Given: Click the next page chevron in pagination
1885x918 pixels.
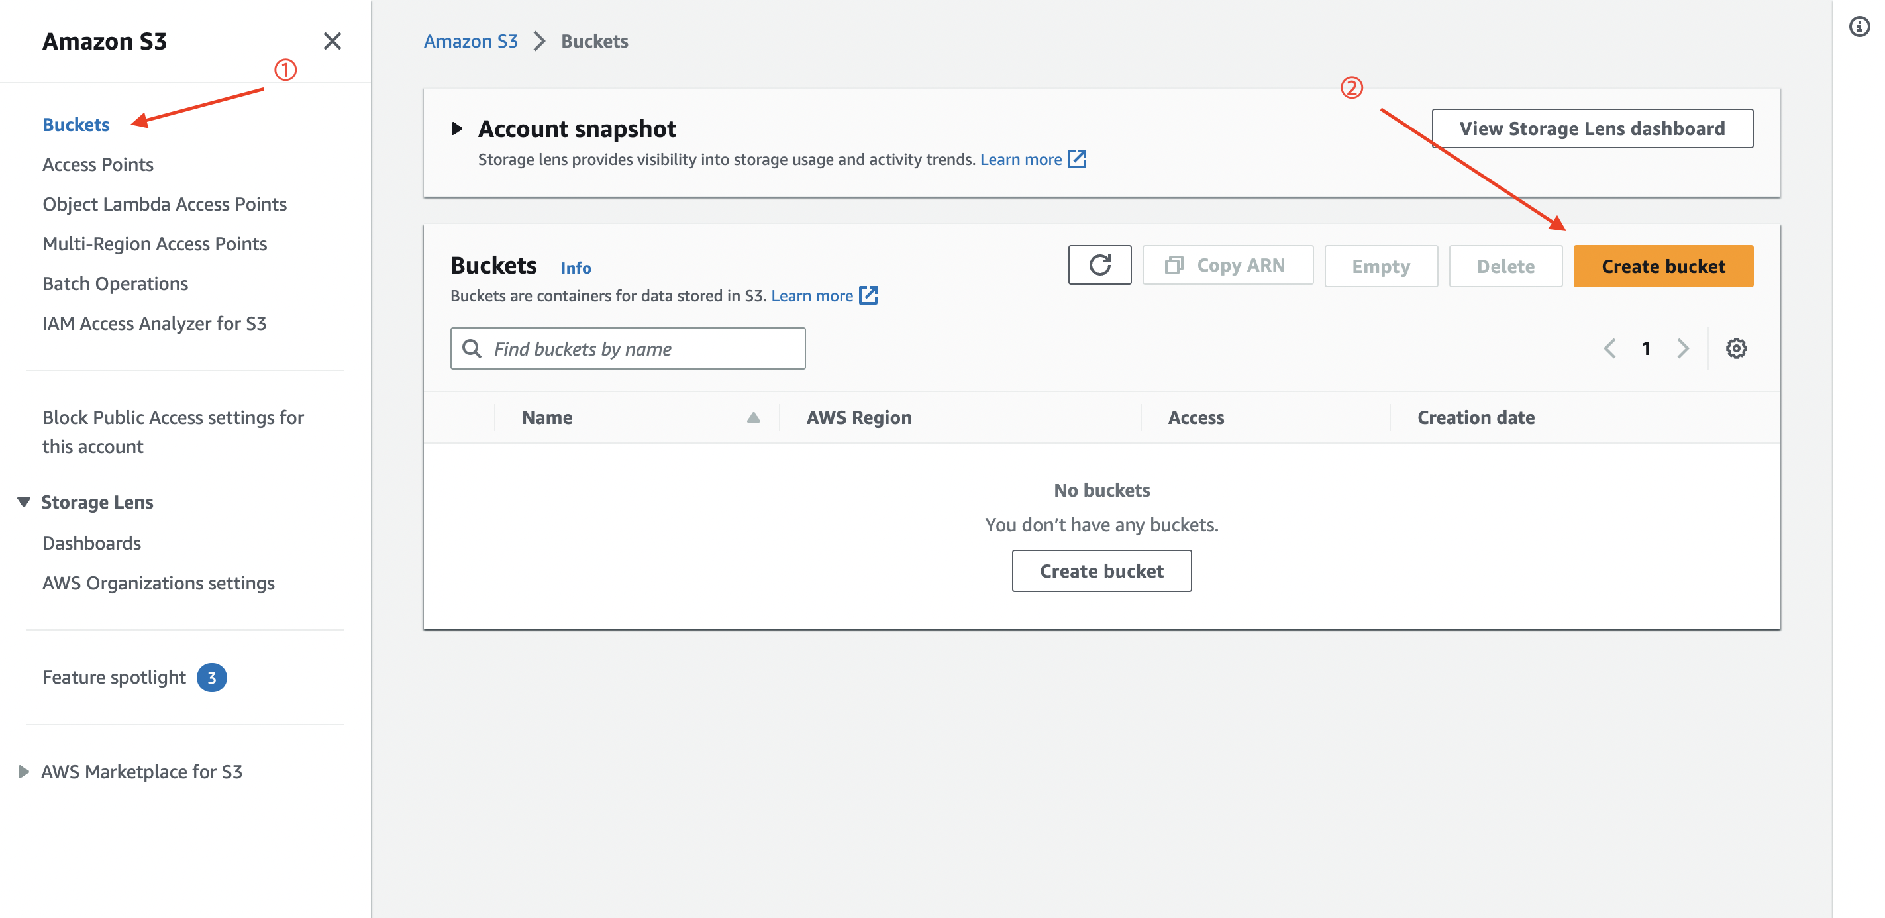Looking at the screenshot, I should 1683,348.
